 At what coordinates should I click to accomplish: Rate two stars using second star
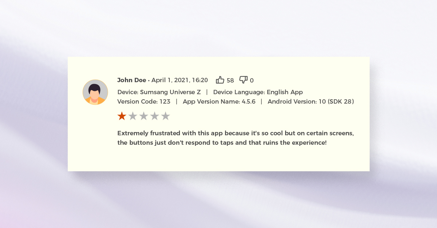pos(133,116)
